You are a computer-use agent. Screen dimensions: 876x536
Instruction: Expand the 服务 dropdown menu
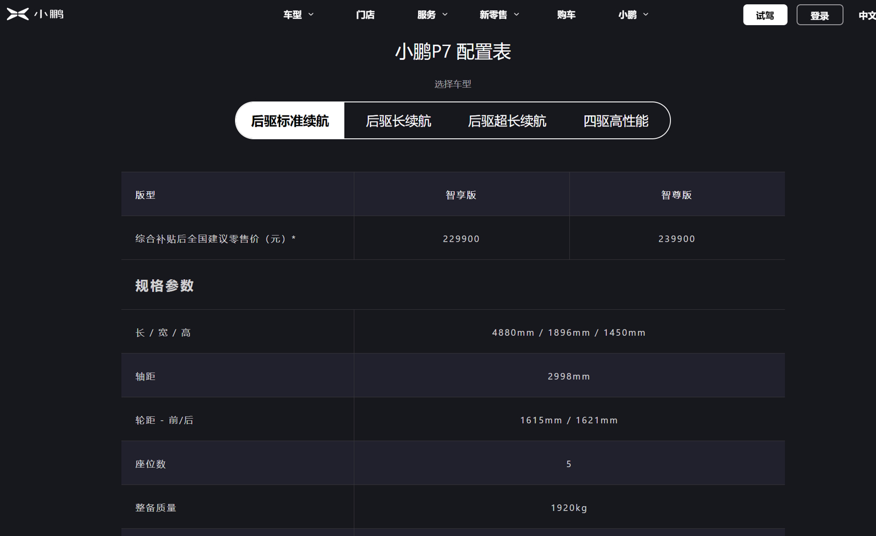432,15
